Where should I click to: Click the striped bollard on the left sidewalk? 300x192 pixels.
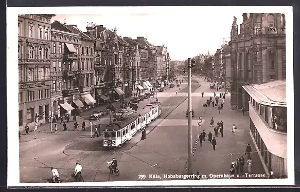point(36,135)
